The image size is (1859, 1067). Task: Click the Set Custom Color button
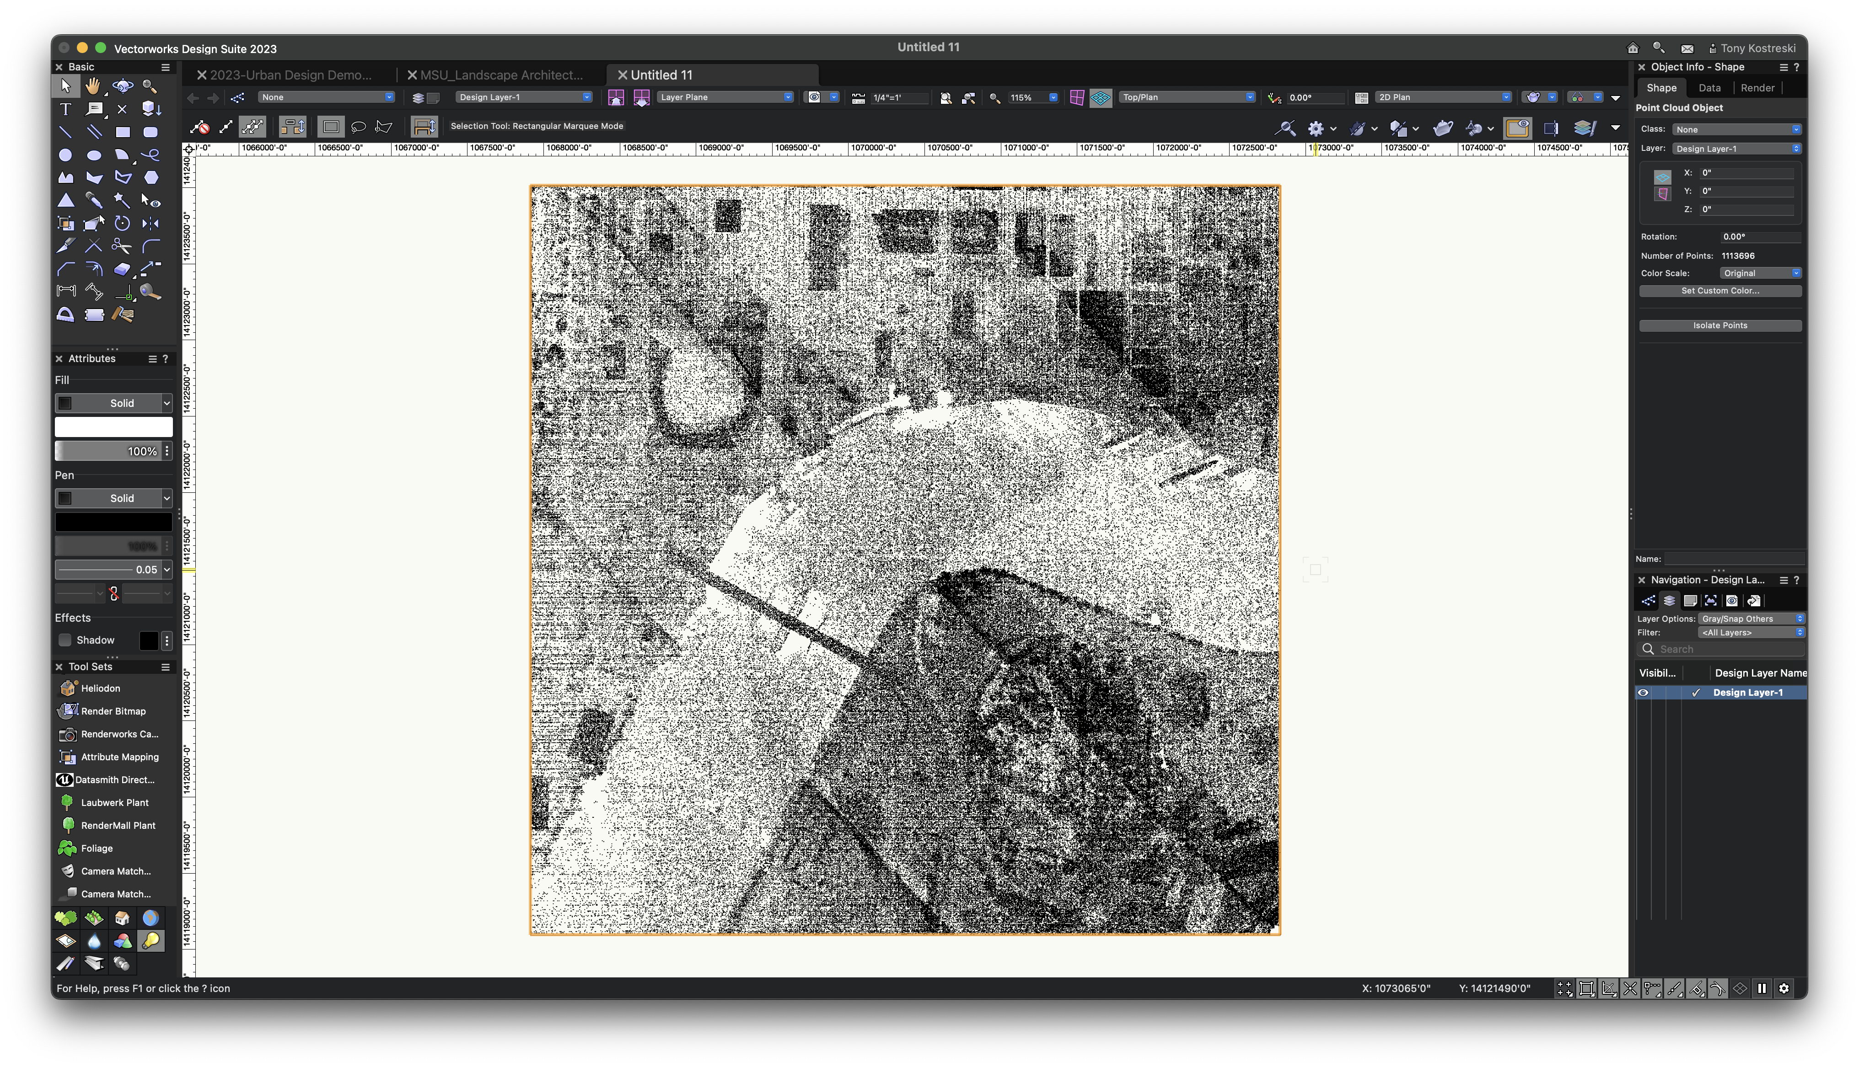click(x=1720, y=291)
